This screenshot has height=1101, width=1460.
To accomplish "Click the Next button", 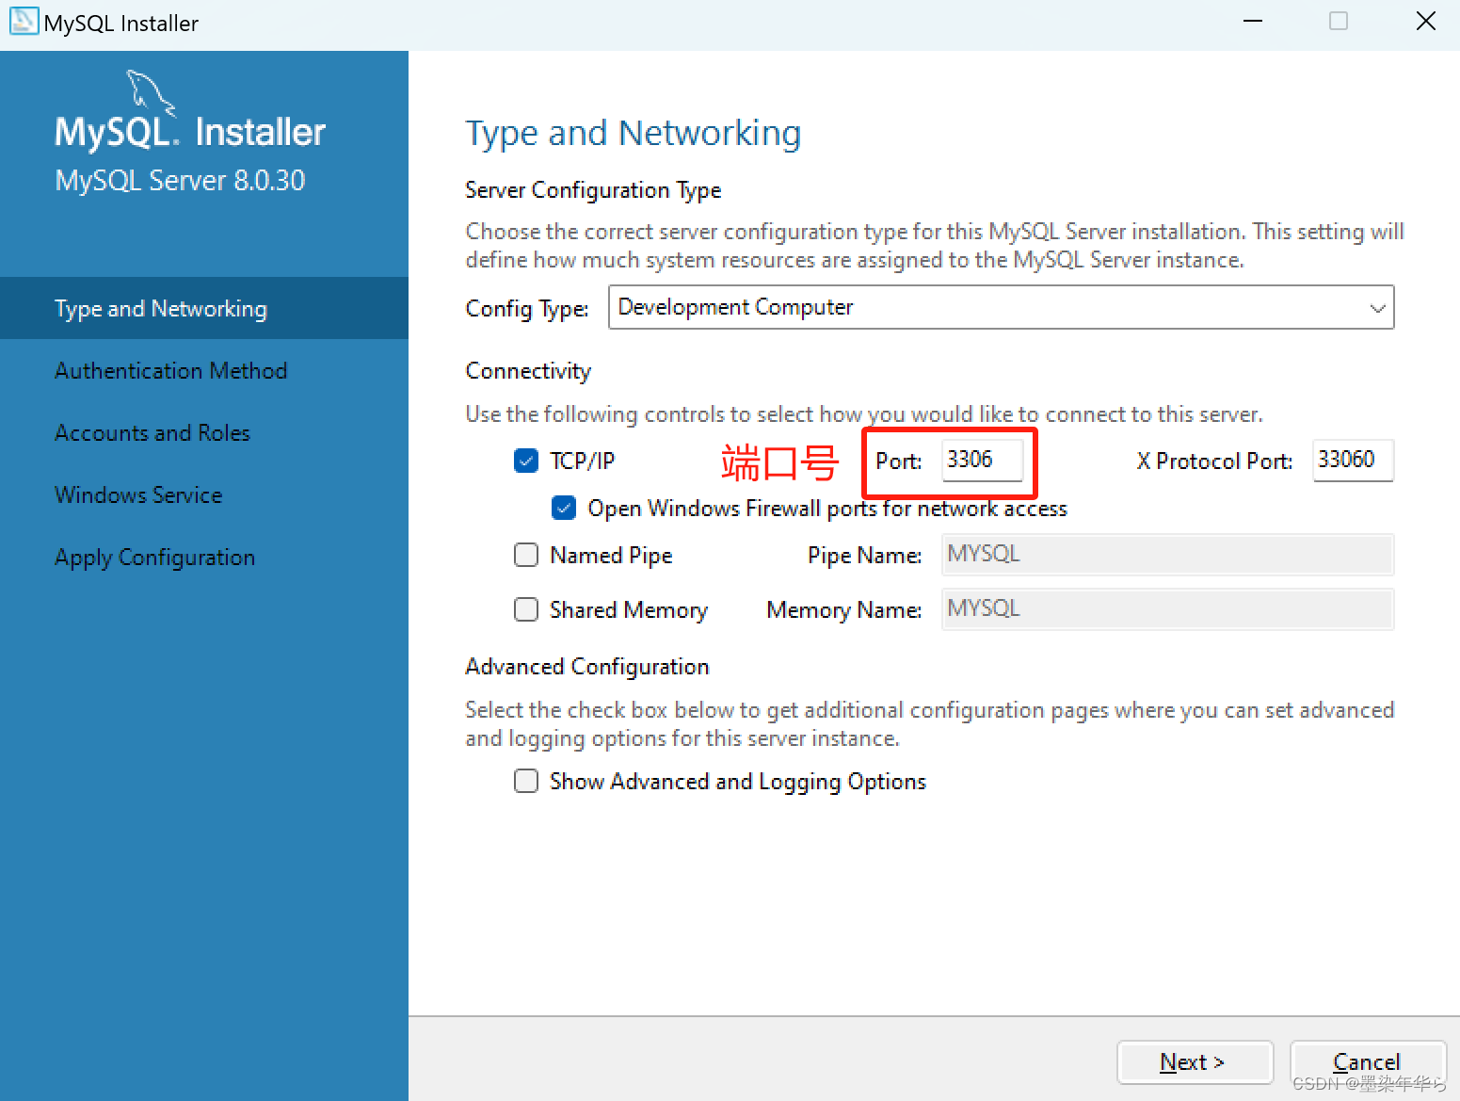I will pyautogui.click(x=1195, y=1062).
